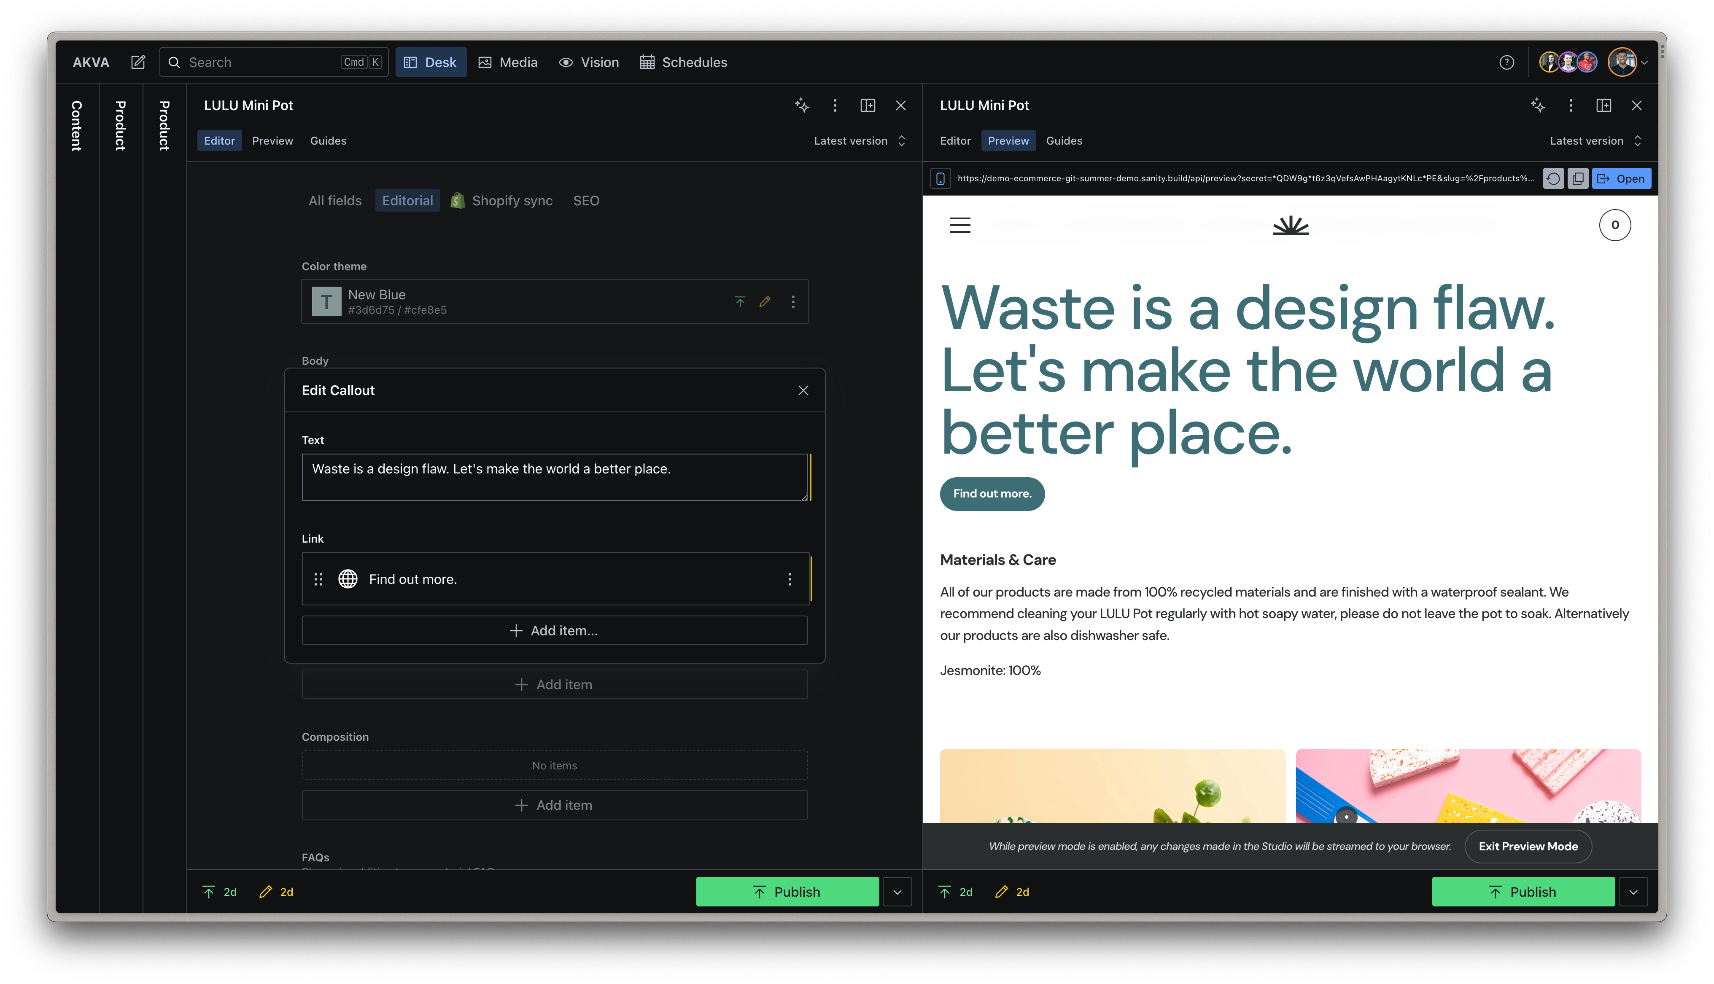1714x984 pixels.
Task: Click split pane icon in right pane
Action: tap(1603, 105)
